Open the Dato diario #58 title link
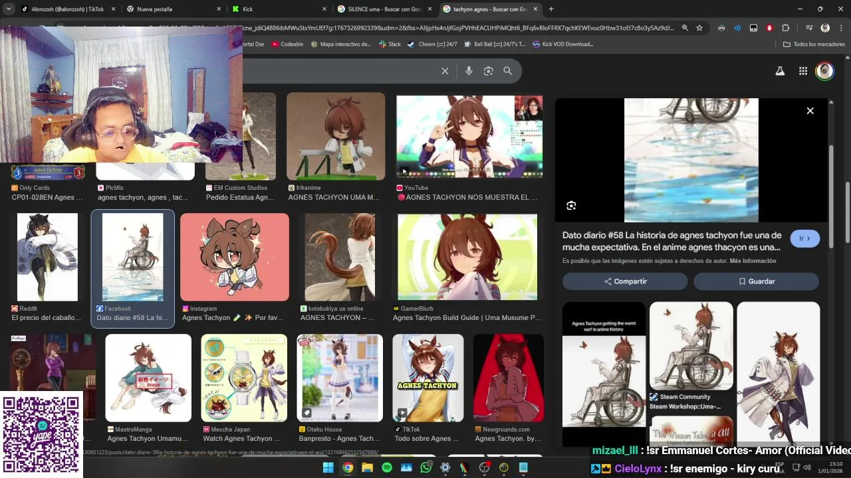This screenshot has height=478, width=851. (671, 241)
